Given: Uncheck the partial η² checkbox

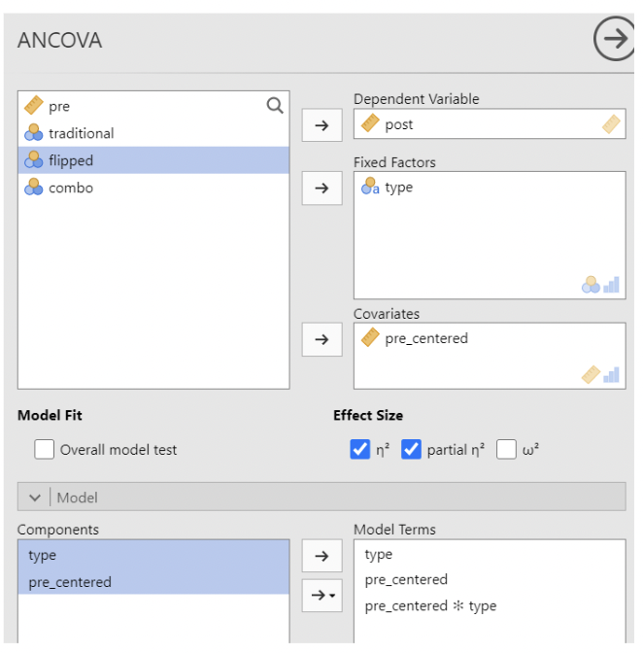Looking at the screenshot, I should tap(411, 450).
